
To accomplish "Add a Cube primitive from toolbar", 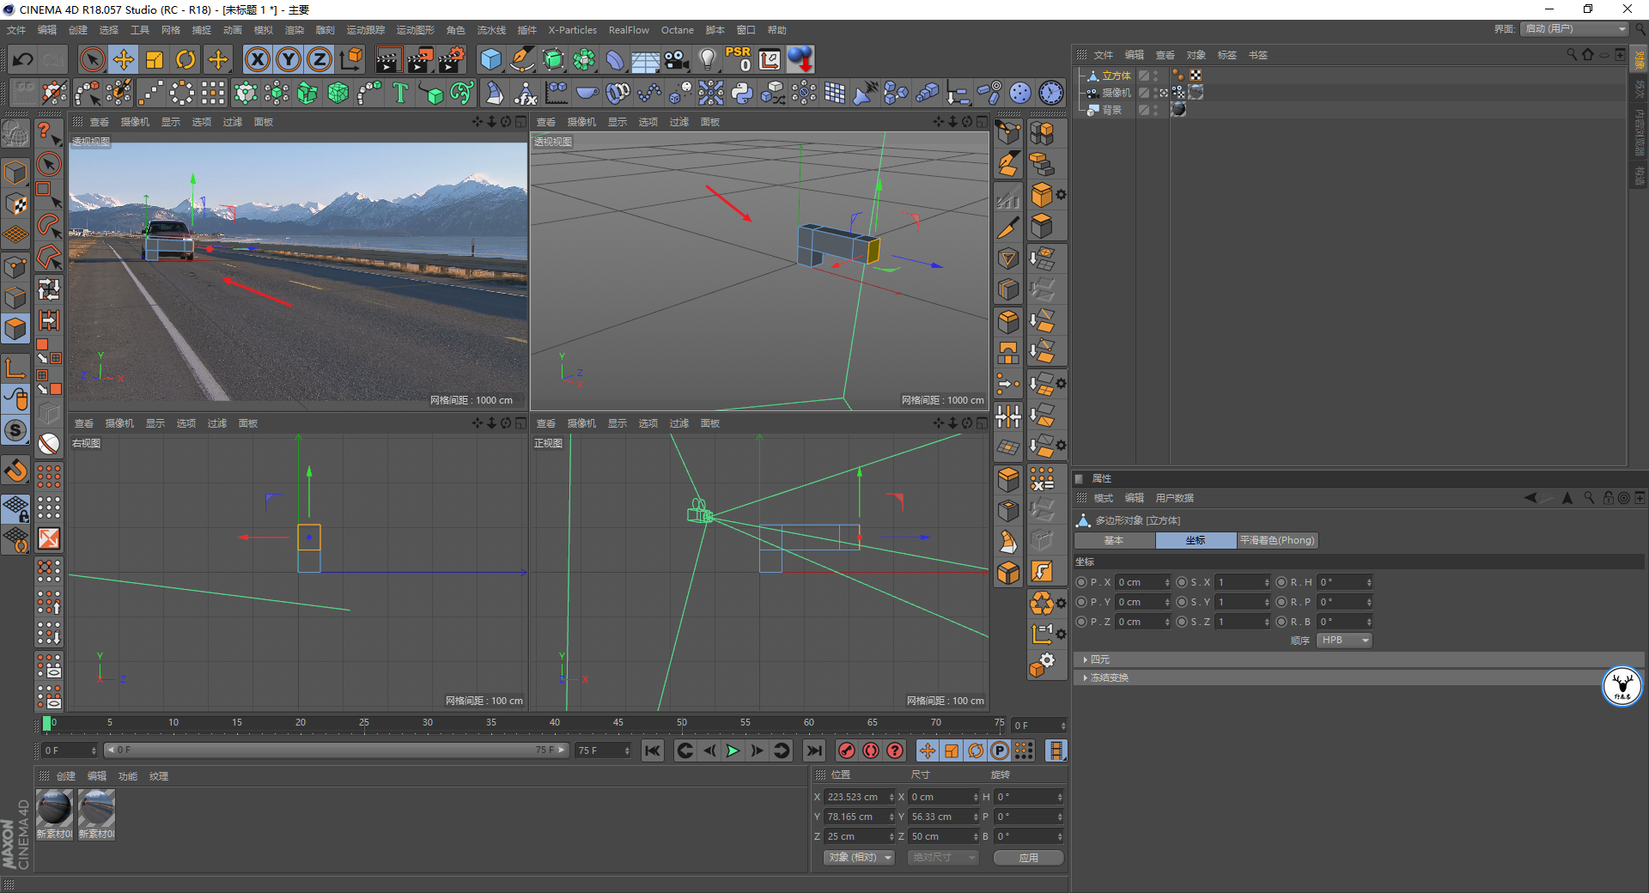I will click(x=490, y=59).
